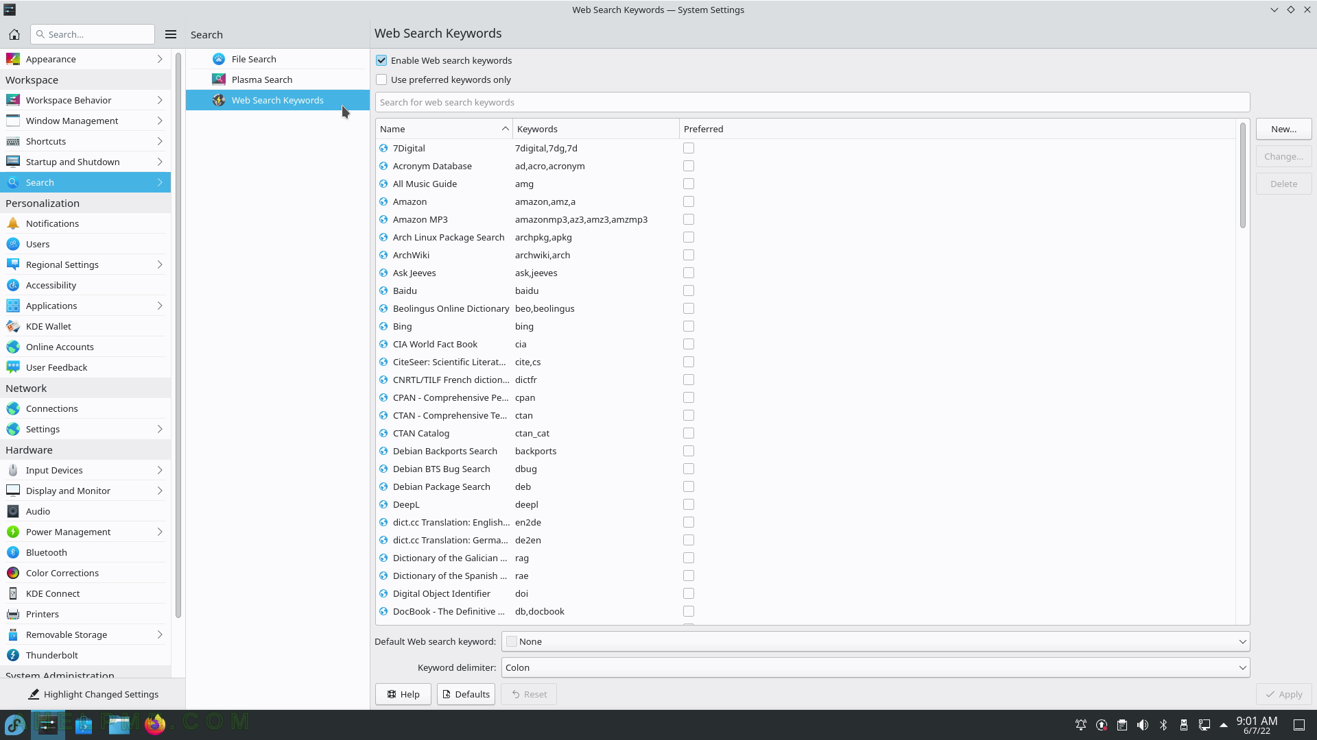
Task: Click the Help button
Action: [x=403, y=694]
